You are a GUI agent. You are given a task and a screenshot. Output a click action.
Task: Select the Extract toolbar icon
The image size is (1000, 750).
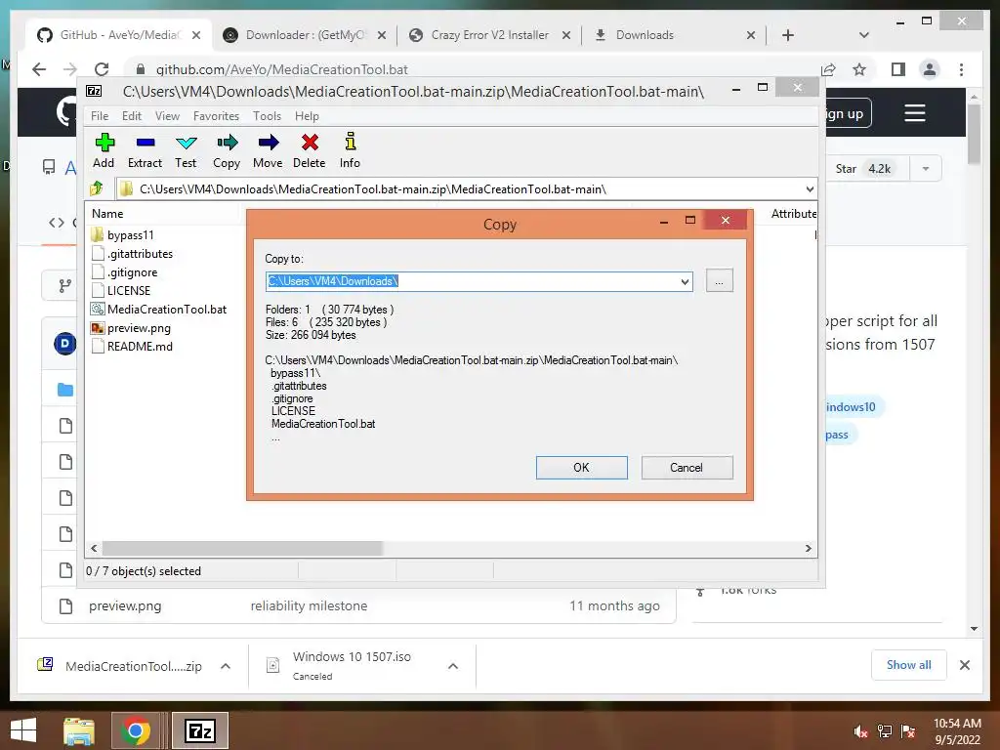(145, 150)
